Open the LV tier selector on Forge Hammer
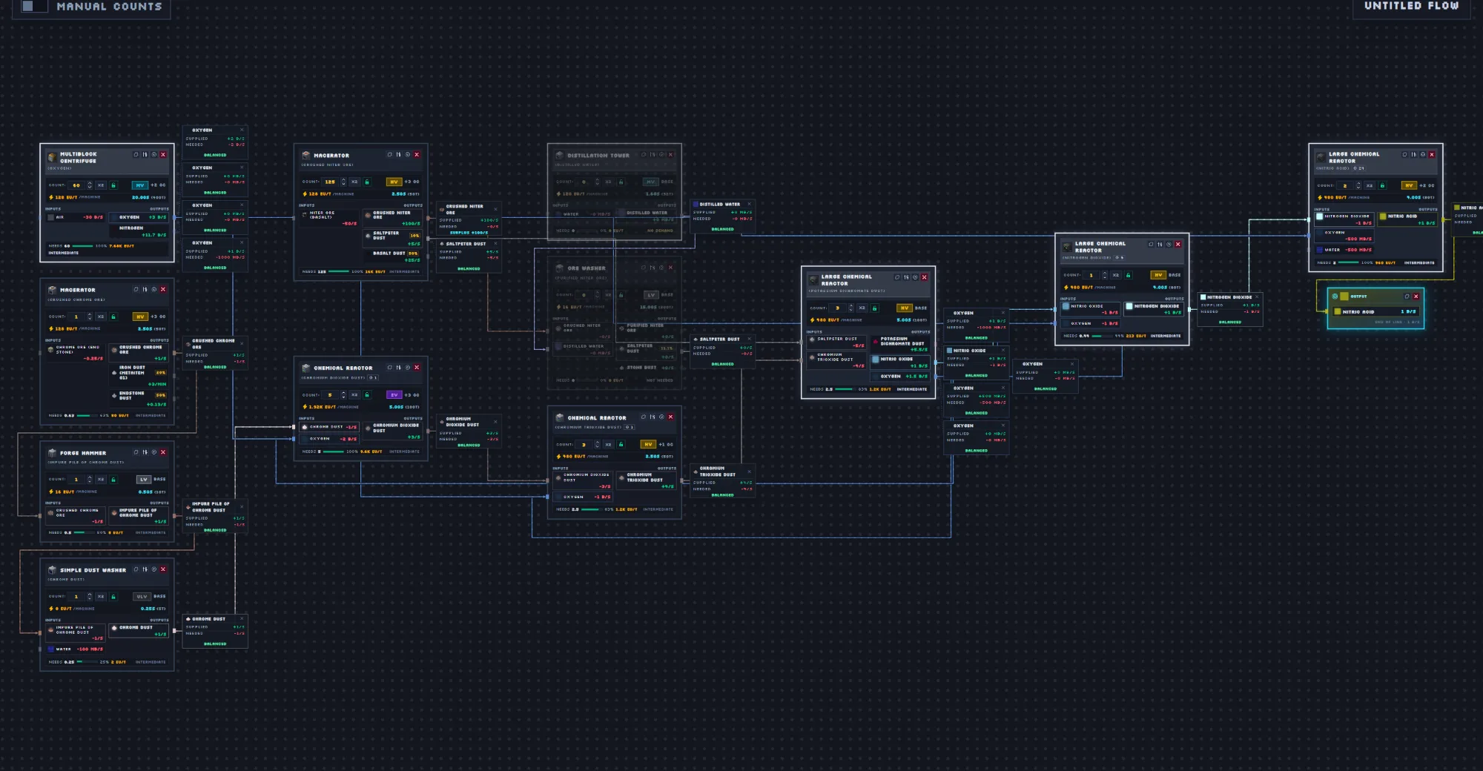Image resolution: width=1483 pixels, height=771 pixels. [144, 480]
